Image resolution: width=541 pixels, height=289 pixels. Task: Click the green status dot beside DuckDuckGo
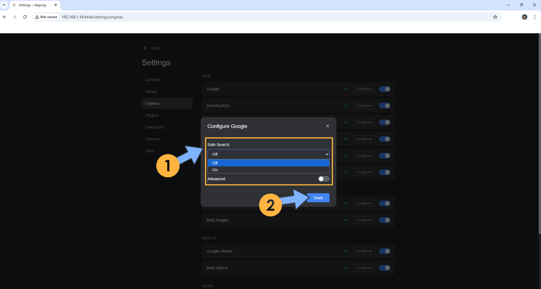346,105
